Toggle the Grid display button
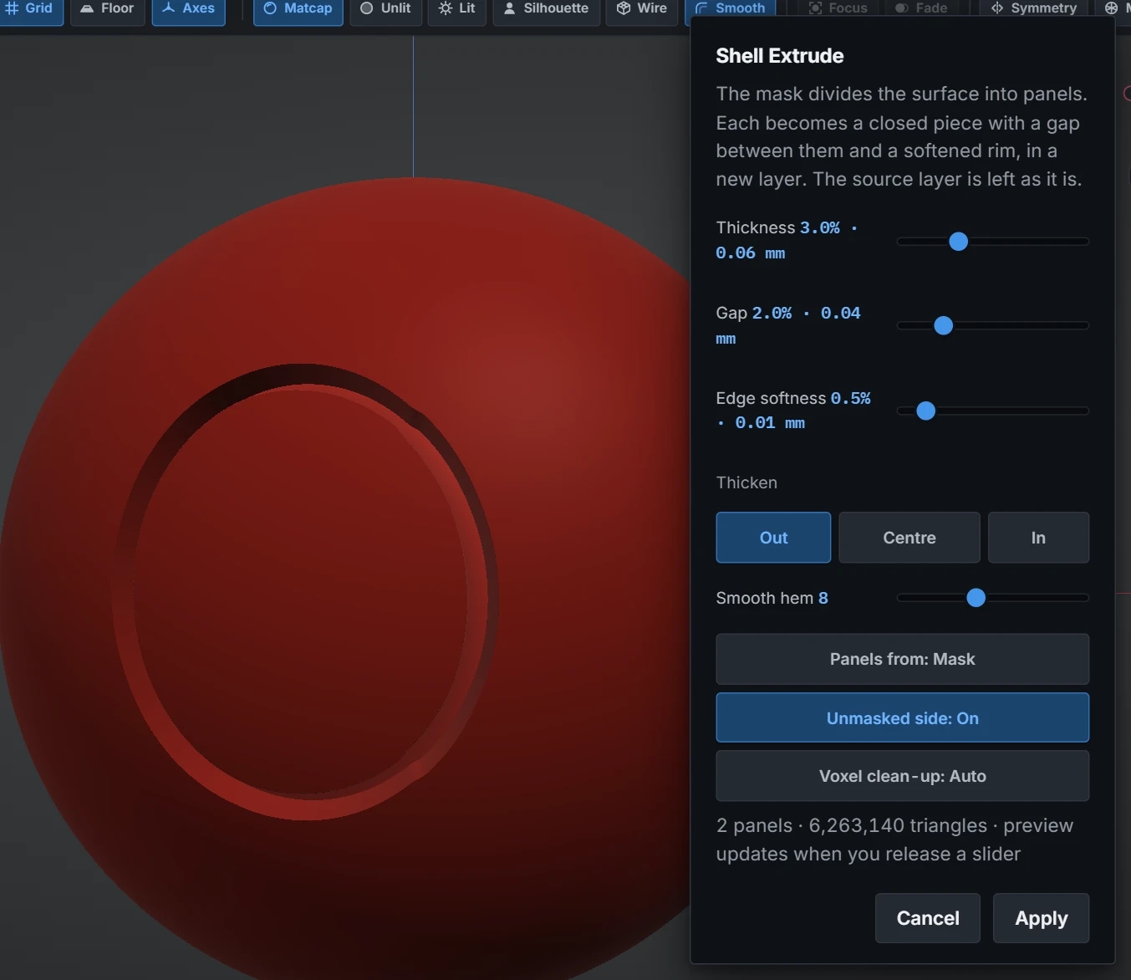This screenshot has width=1131, height=980. 30,10
